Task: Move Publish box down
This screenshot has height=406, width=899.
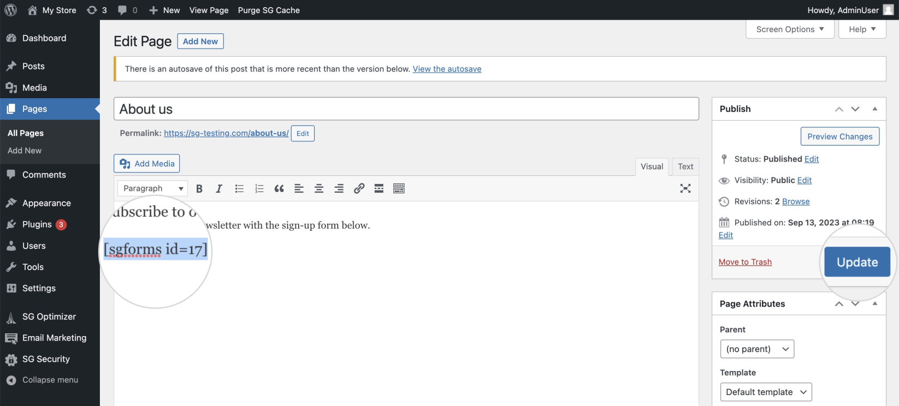Action: coord(855,109)
